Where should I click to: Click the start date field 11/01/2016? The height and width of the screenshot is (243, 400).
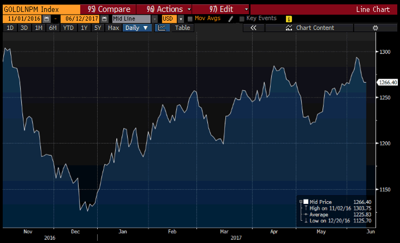[23, 19]
